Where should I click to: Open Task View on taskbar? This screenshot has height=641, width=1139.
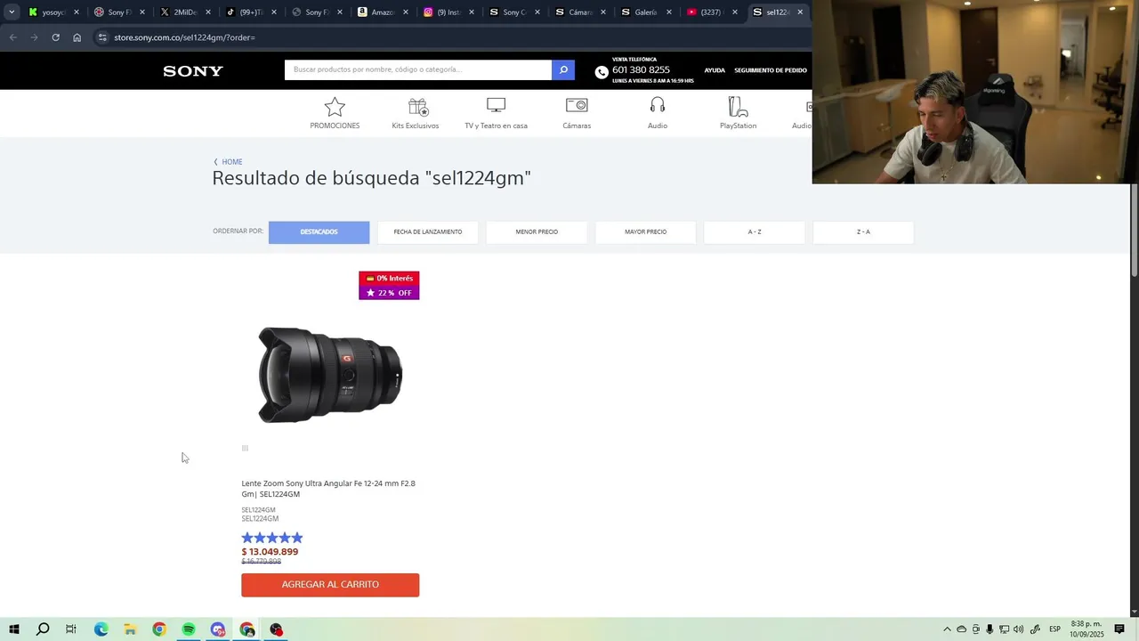coord(71,629)
